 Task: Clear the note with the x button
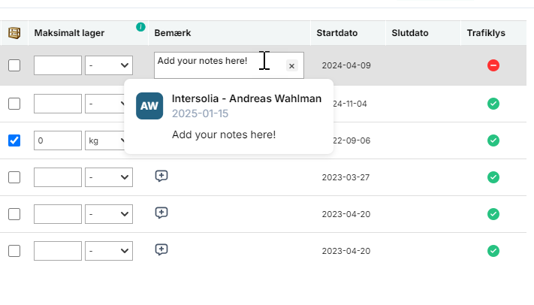click(x=292, y=66)
